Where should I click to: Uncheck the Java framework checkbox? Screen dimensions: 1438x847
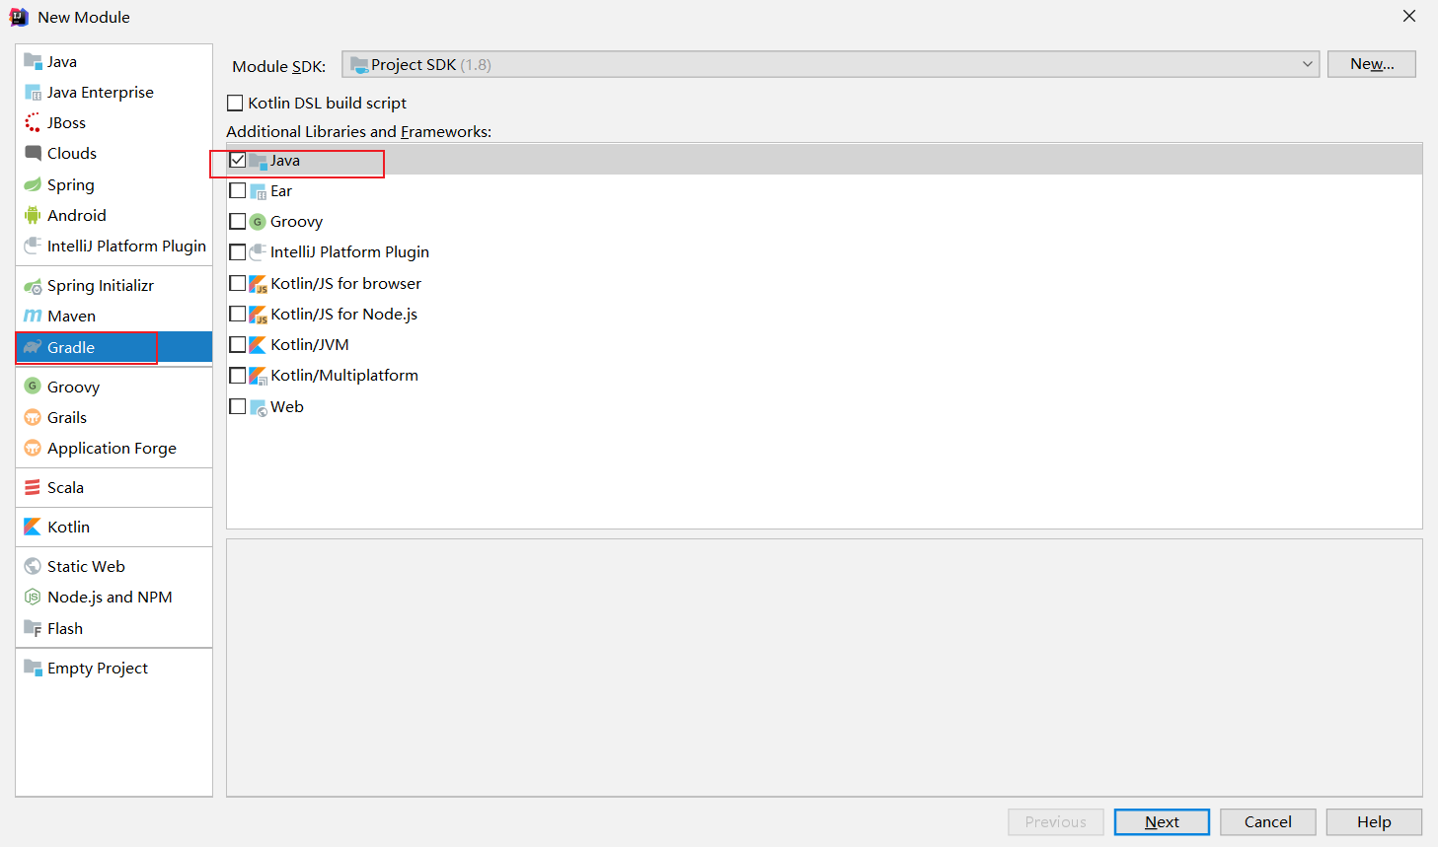point(238,160)
